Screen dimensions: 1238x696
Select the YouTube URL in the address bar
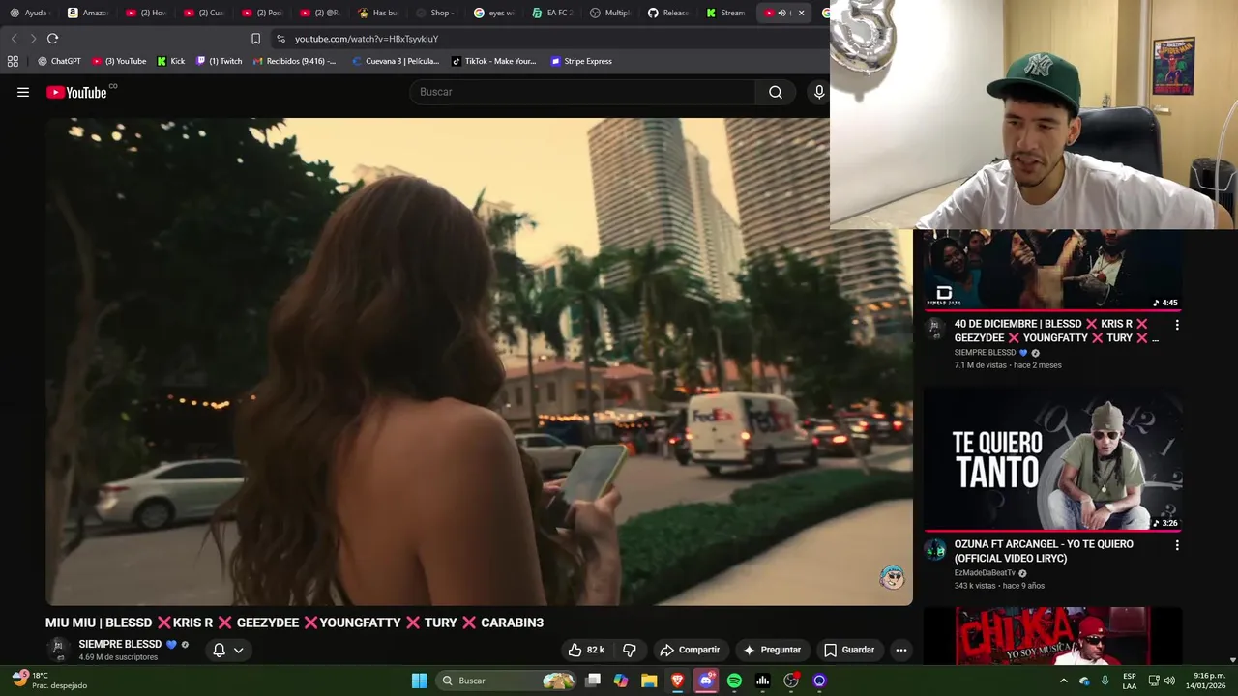pyautogui.click(x=367, y=39)
